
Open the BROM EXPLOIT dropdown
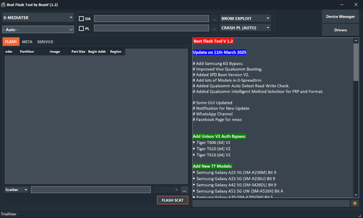(x=245, y=18)
